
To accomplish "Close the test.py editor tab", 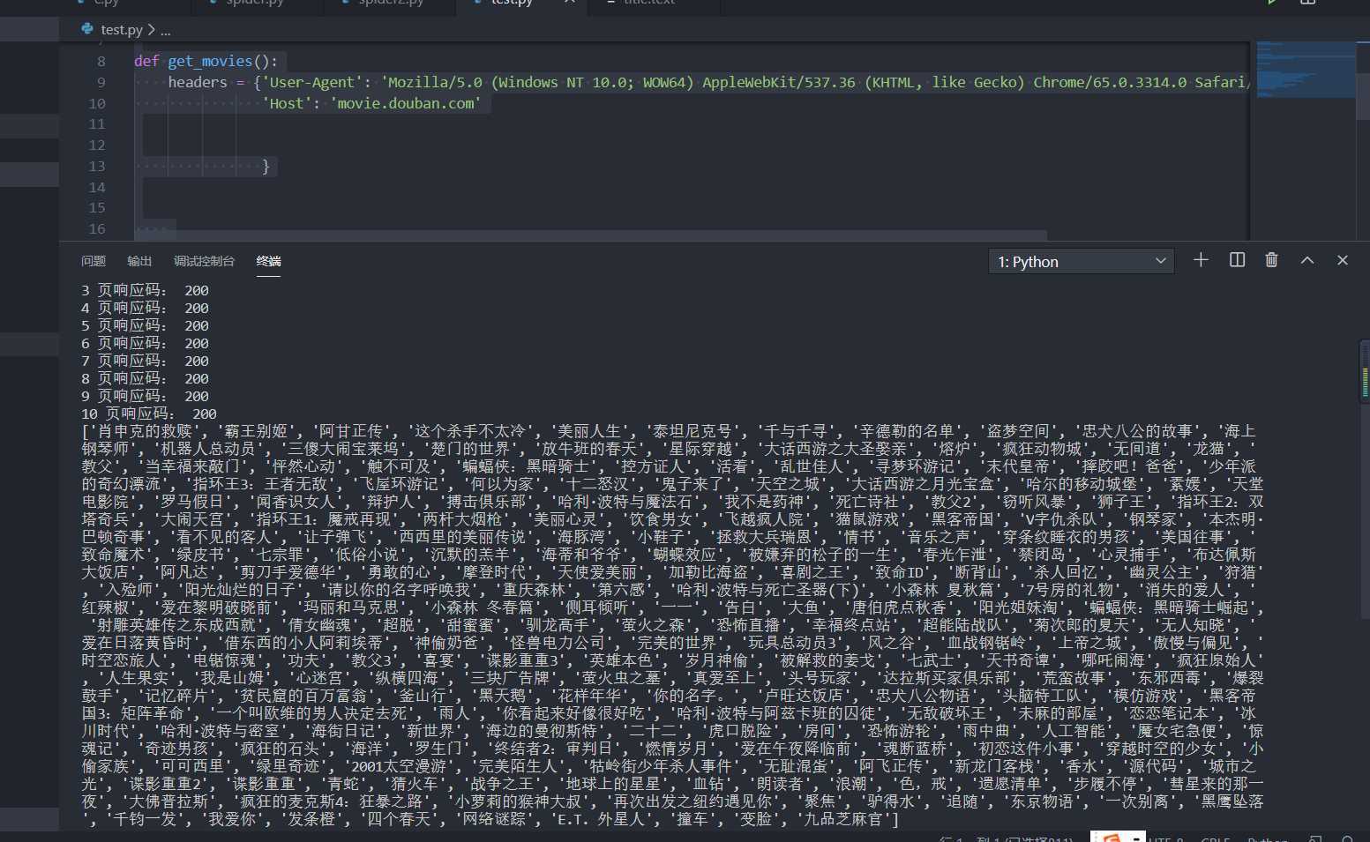I will click(570, 3).
